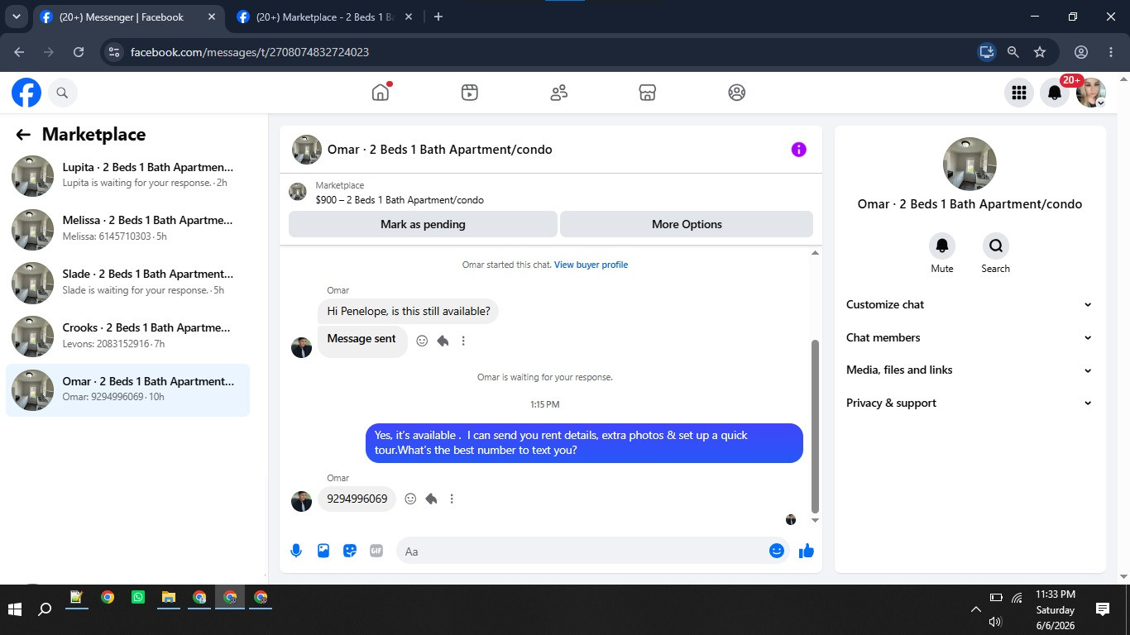Open the Gaming/profile circle icon in navigation
The height and width of the screenshot is (635, 1130).
(737, 93)
